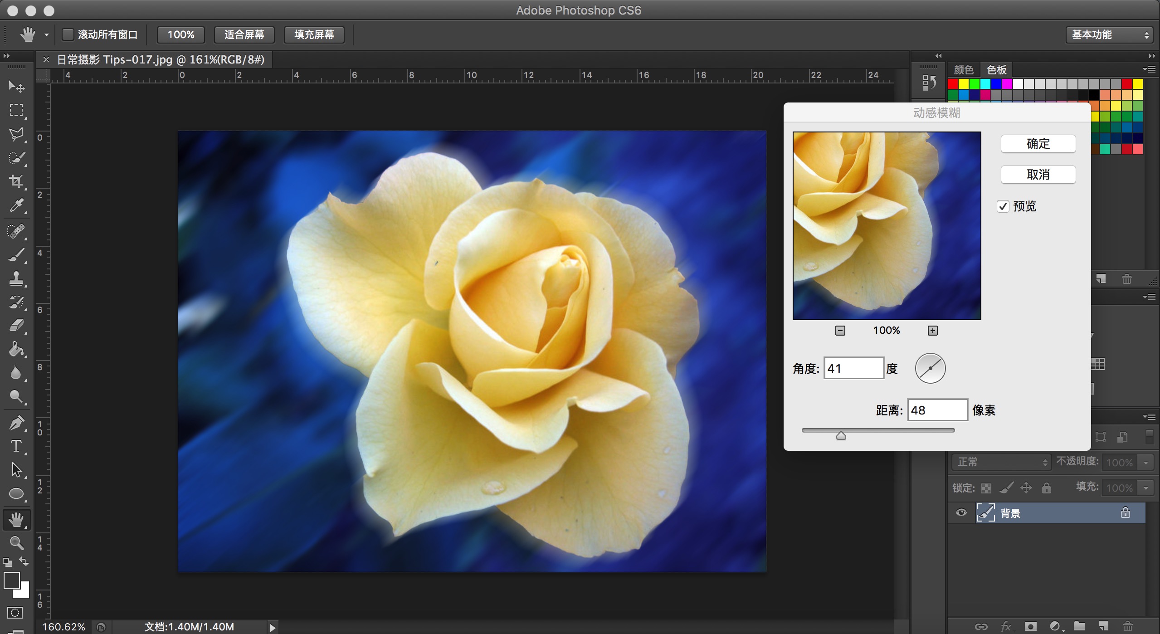
Task: Hide the 背景 layer via eye icon
Action: [960, 513]
